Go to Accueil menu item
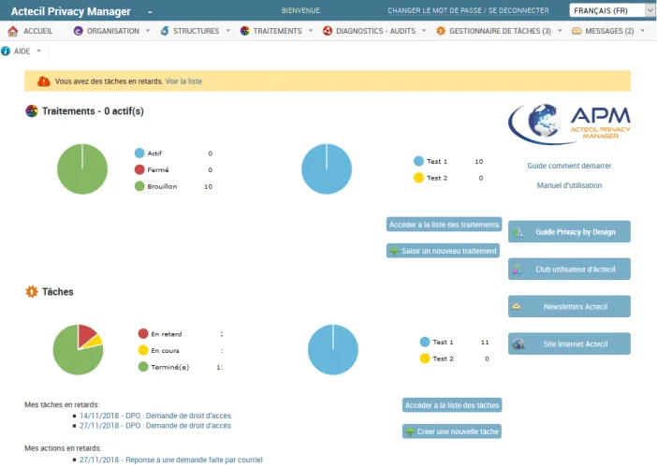Image resolution: width=657 pixels, height=468 pixels. coord(38,31)
